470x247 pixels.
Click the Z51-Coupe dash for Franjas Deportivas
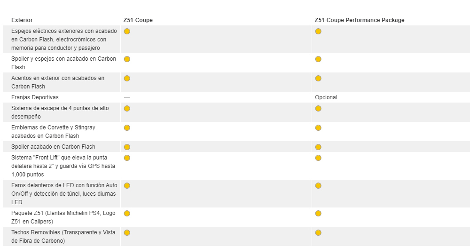point(127,97)
